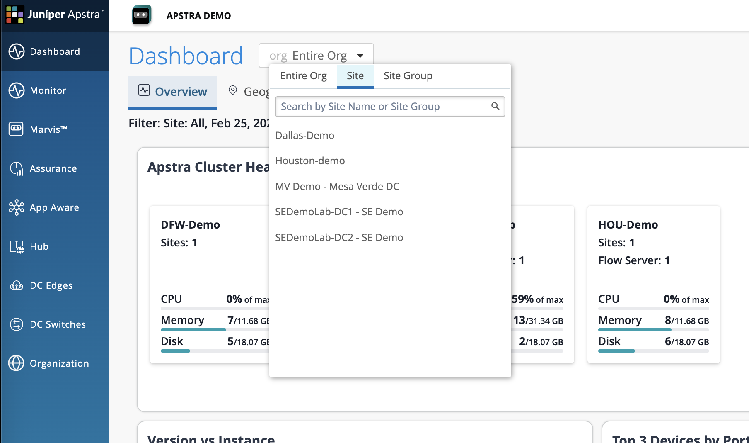Click the DC Edges cloud icon

point(17,285)
